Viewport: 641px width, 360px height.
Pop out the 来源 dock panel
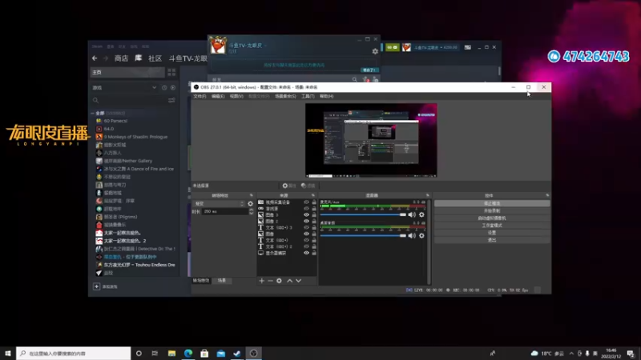pos(313,195)
